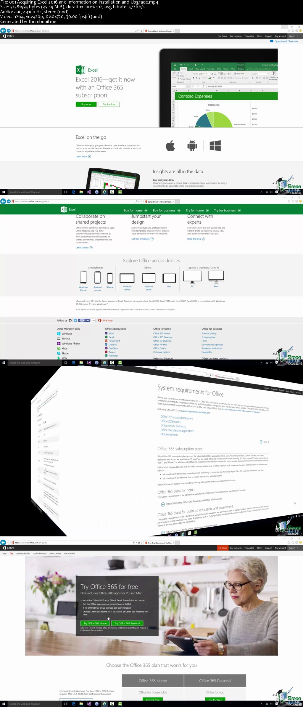
Task: Switch to the Try tab below Office header
Action: (11, 553)
